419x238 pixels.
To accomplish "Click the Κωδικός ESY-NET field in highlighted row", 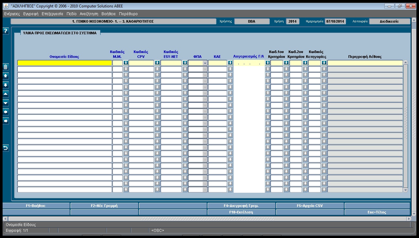I will [x=171, y=63].
